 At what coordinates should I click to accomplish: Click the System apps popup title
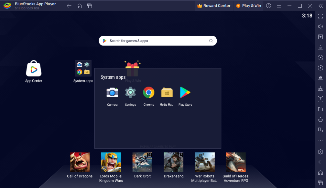point(113,77)
